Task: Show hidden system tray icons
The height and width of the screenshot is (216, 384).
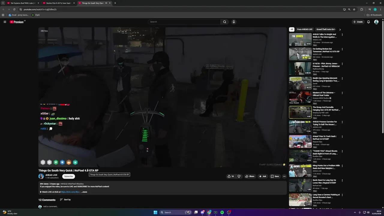Action: tap(355, 212)
